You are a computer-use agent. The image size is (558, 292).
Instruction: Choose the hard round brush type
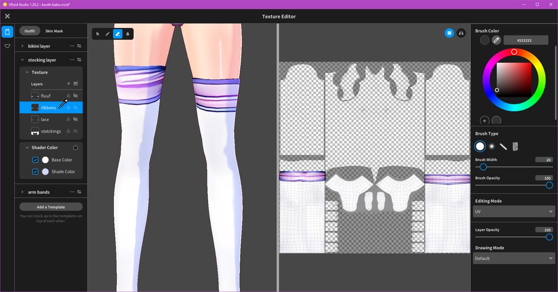pyautogui.click(x=480, y=146)
